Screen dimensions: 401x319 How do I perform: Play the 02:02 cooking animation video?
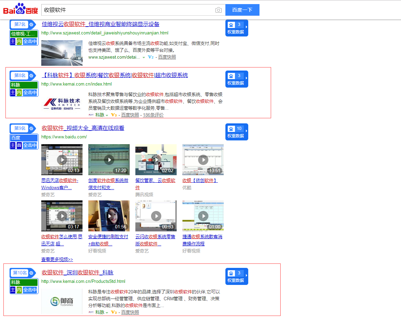click(156, 160)
